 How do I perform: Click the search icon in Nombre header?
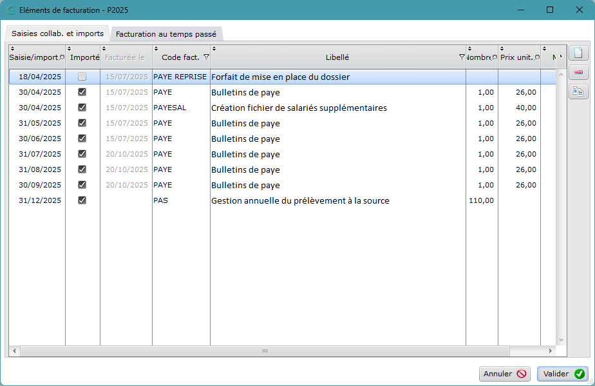point(494,57)
